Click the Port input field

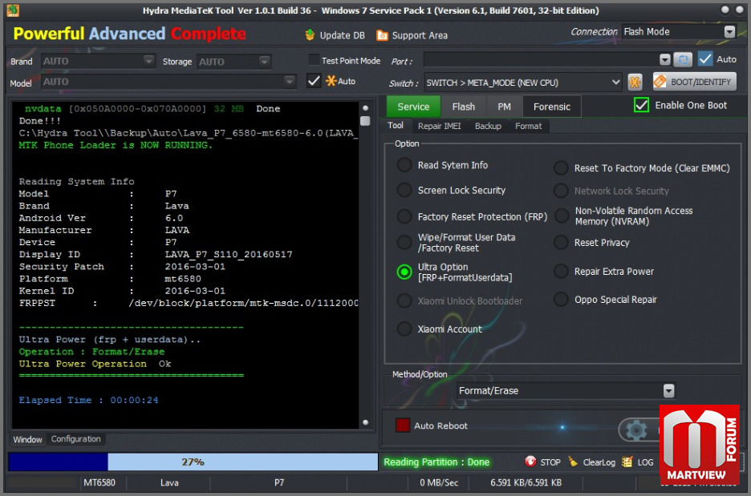542,59
